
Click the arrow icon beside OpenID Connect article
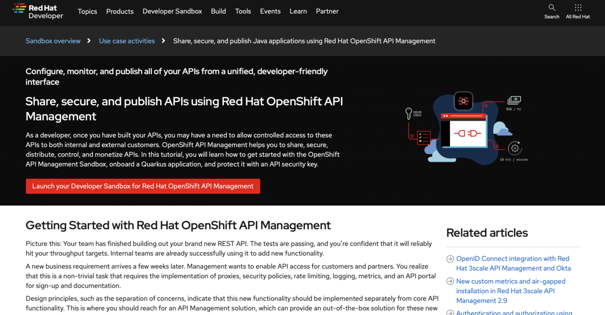[449, 259]
